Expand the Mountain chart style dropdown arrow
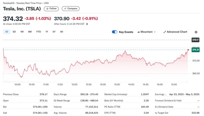Screen dimensions: 204x116 coord(155,32)
